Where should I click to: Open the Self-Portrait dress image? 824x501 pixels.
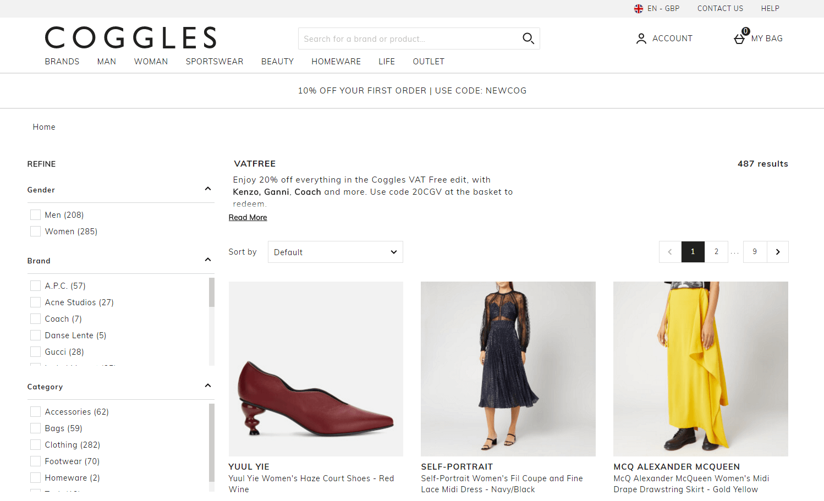coord(508,369)
